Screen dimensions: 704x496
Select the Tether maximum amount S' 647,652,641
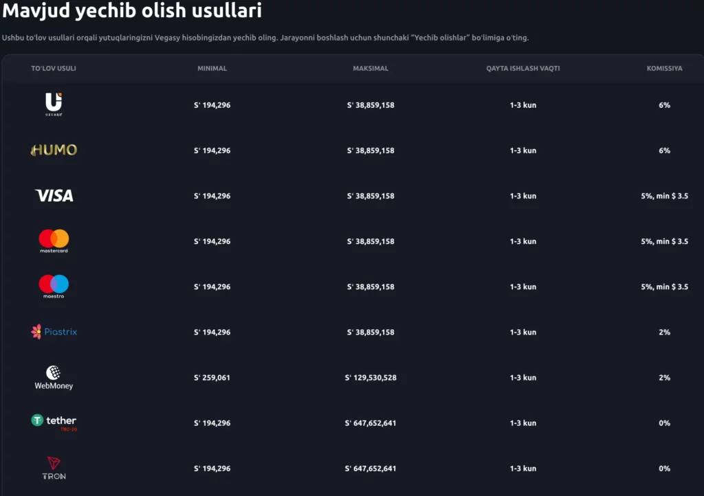pyautogui.click(x=371, y=422)
